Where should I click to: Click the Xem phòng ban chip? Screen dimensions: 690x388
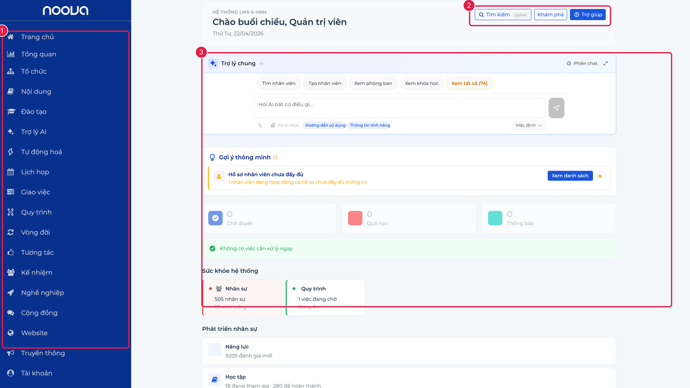[373, 84]
